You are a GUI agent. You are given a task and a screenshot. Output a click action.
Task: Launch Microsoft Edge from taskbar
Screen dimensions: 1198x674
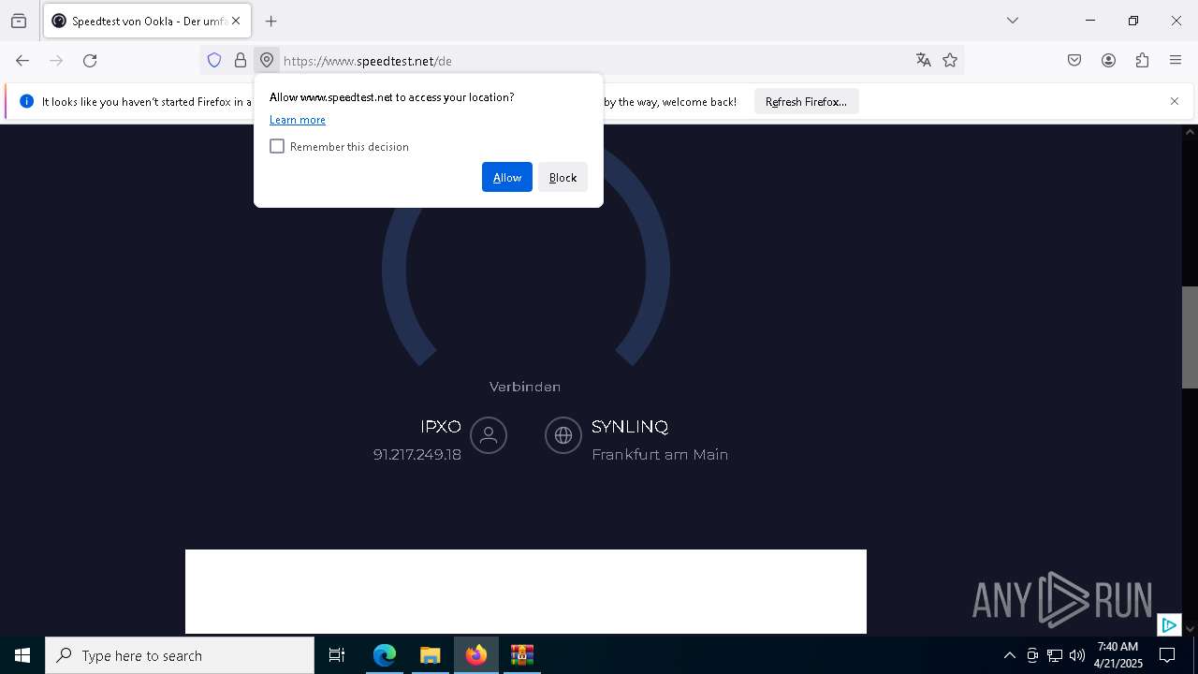(x=385, y=655)
